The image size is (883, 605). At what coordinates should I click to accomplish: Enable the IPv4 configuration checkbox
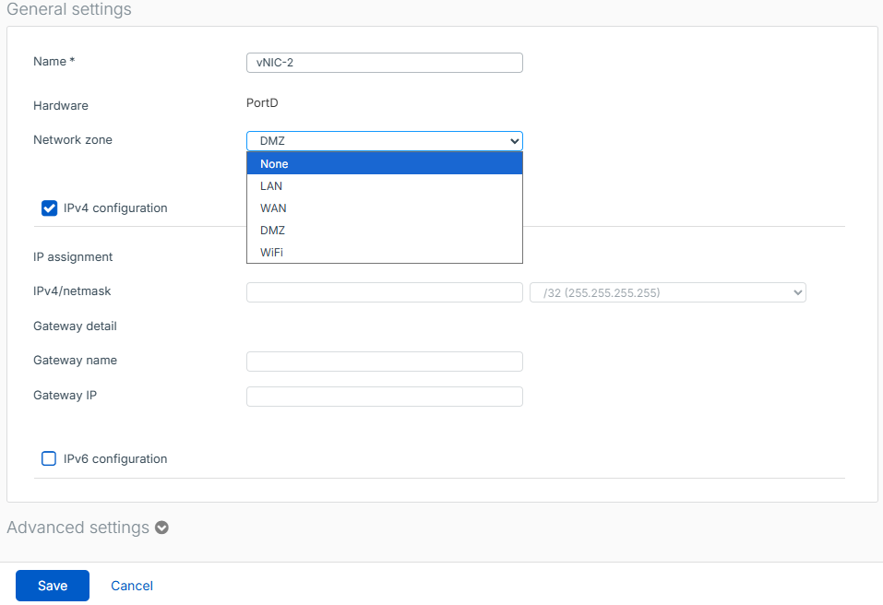tap(50, 208)
